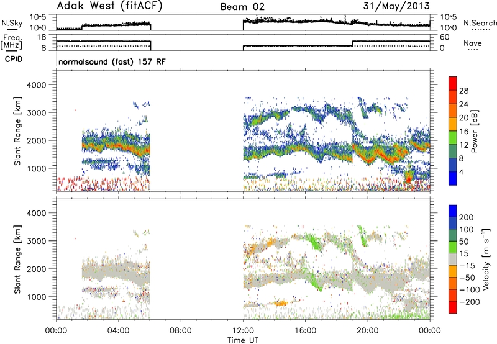The image size is (497, 344).
Task: Click the '28' tick on Power colorbar
Action: point(463,91)
